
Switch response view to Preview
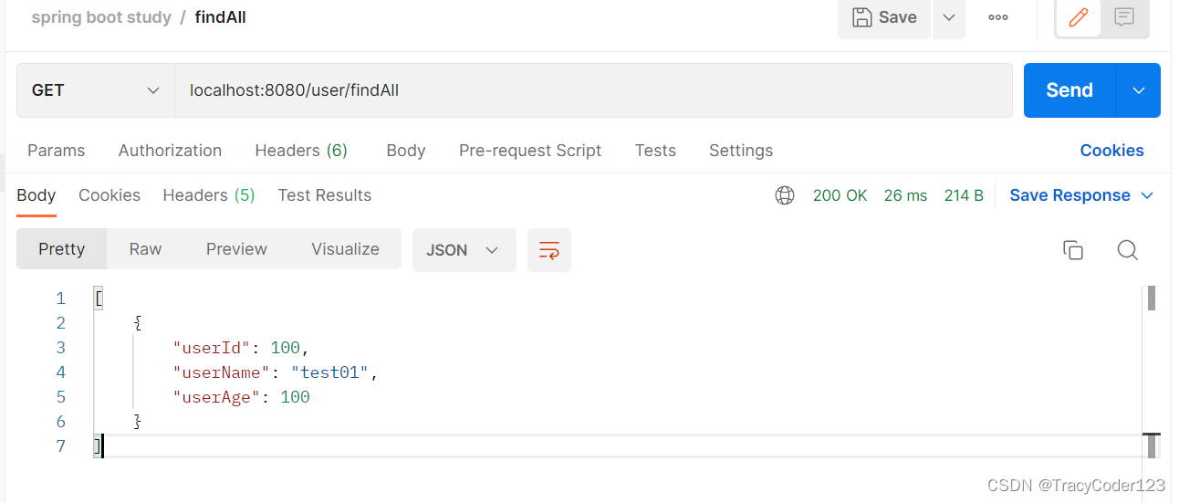coord(236,249)
